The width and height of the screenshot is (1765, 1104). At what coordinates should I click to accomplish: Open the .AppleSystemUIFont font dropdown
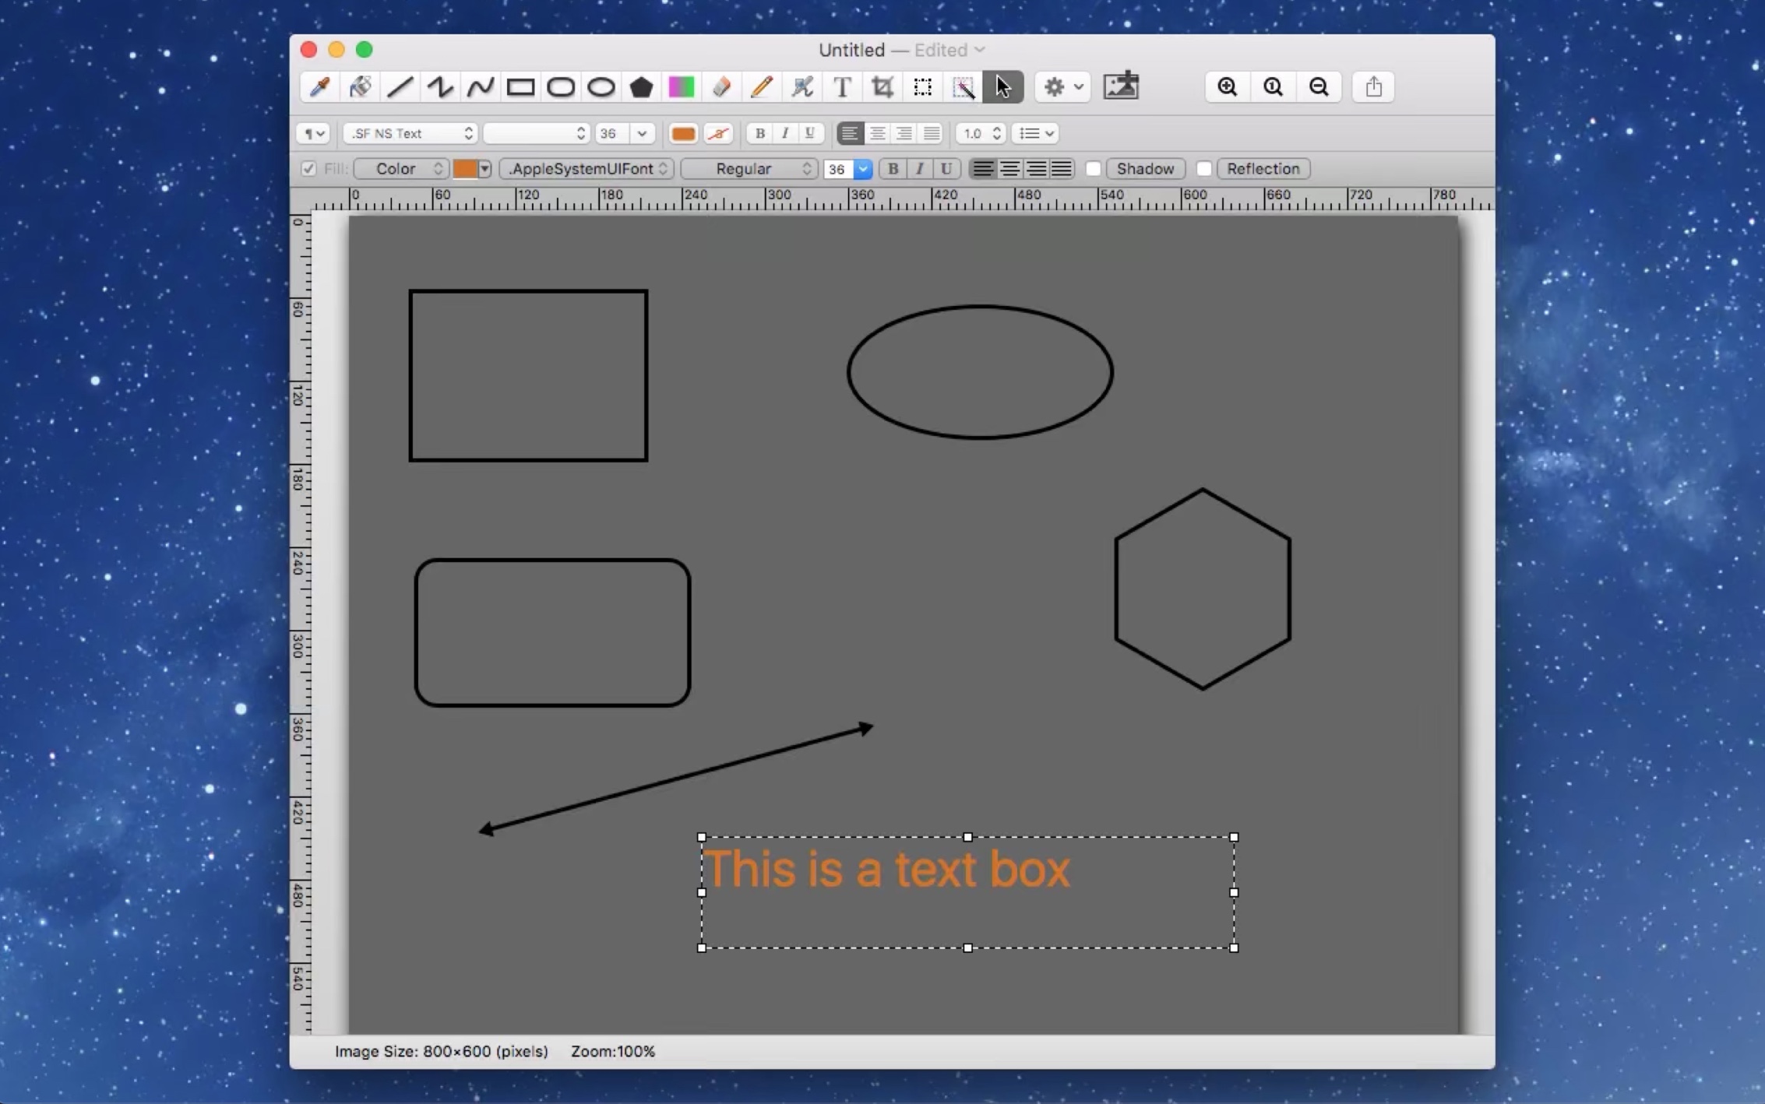[586, 169]
